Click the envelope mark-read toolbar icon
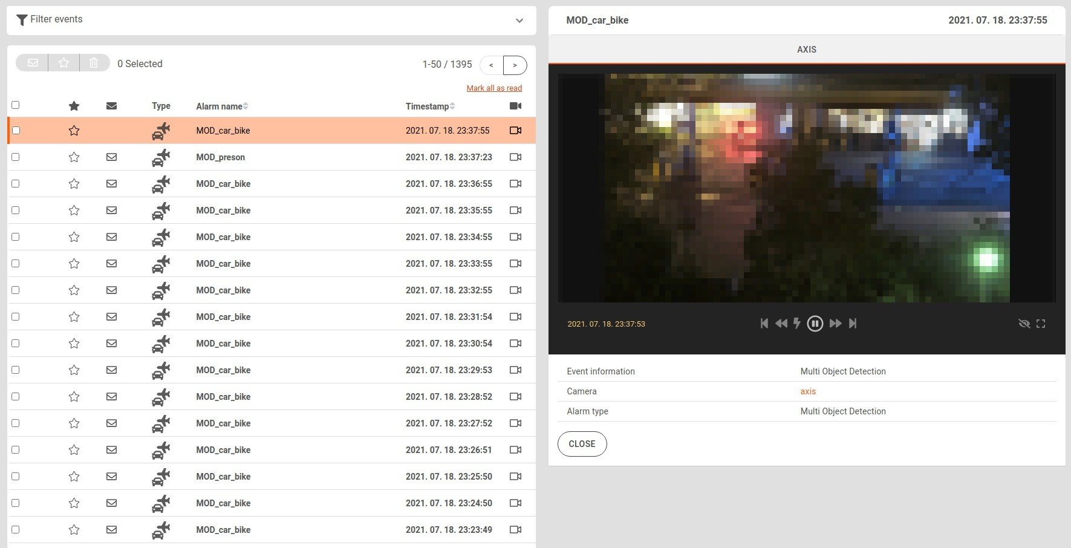This screenshot has width=1071, height=548. tap(33, 63)
